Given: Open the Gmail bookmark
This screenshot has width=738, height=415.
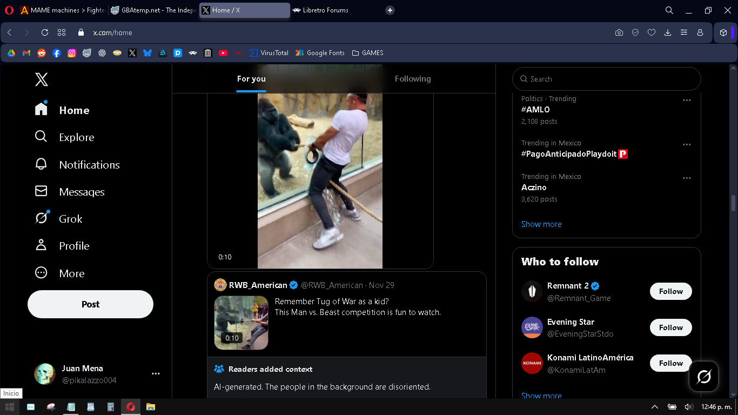Looking at the screenshot, I should coord(26,53).
